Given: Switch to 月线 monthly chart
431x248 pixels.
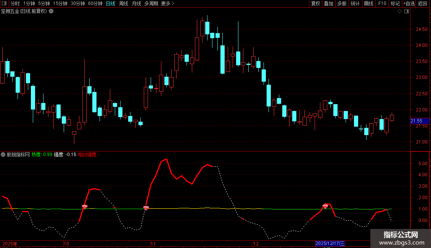Looking at the screenshot, I should 136,3.
